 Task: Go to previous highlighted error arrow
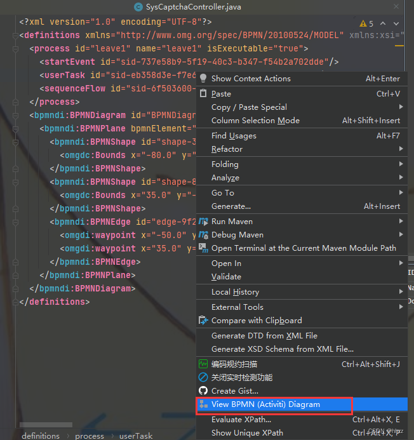pyautogui.click(x=383, y=23)
